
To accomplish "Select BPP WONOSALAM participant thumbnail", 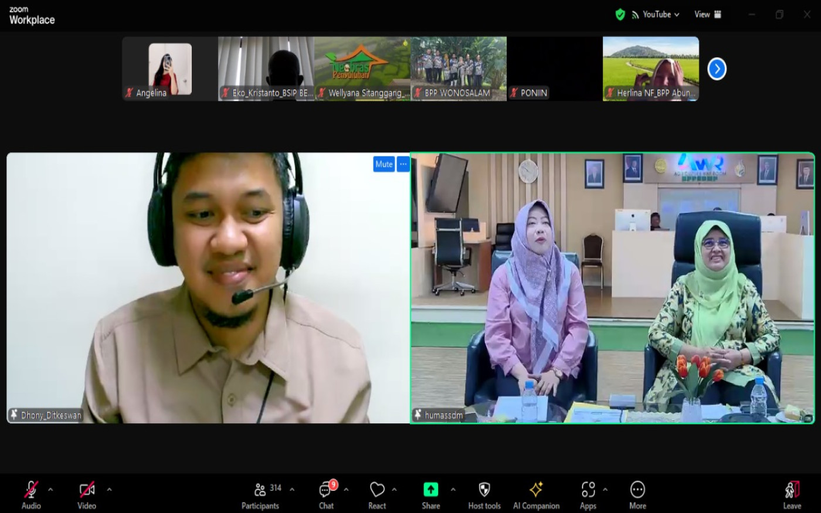I will pos(459,69).
